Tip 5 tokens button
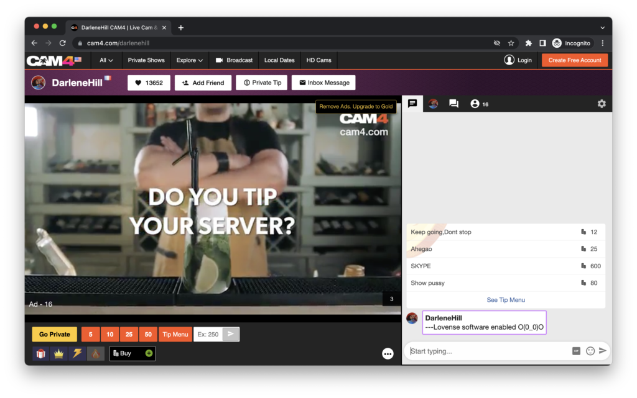 [91, 335]
